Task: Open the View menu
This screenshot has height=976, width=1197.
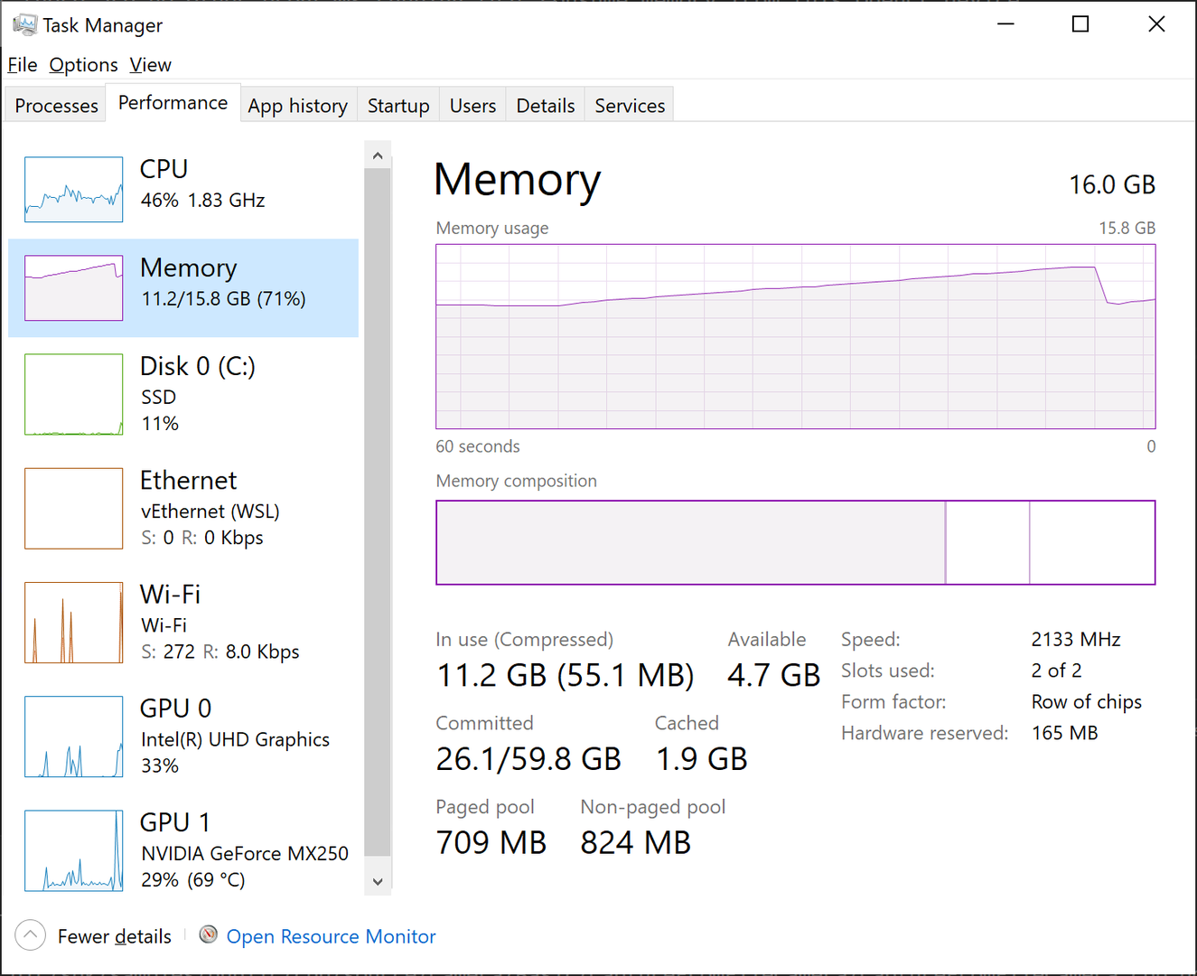Action: (x=150, y=65)
